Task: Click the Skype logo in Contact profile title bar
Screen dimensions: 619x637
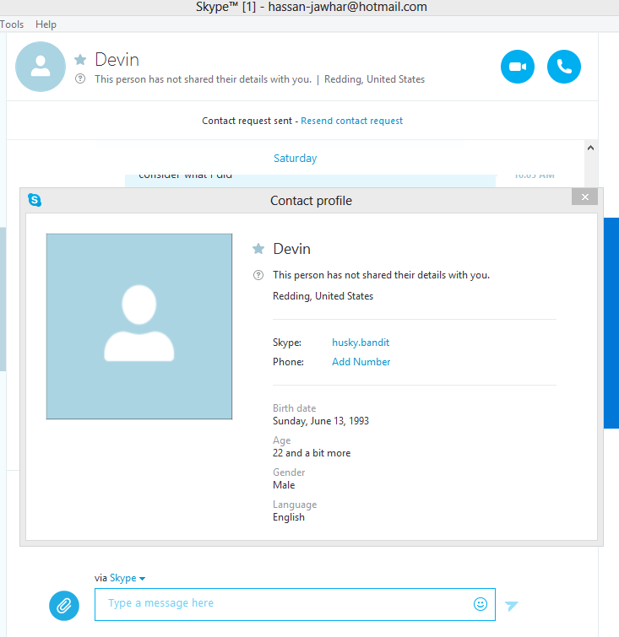Action: pos(35,200)
